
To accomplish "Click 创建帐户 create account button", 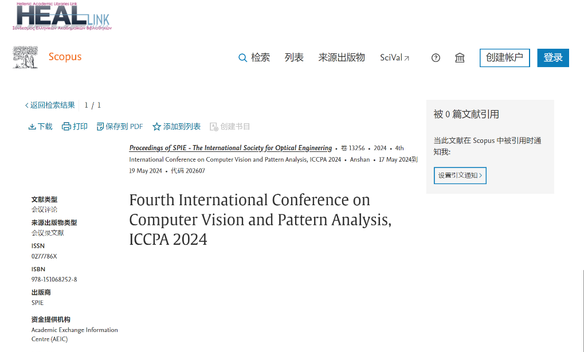I will pyautogui.click(x=505, y=58).
